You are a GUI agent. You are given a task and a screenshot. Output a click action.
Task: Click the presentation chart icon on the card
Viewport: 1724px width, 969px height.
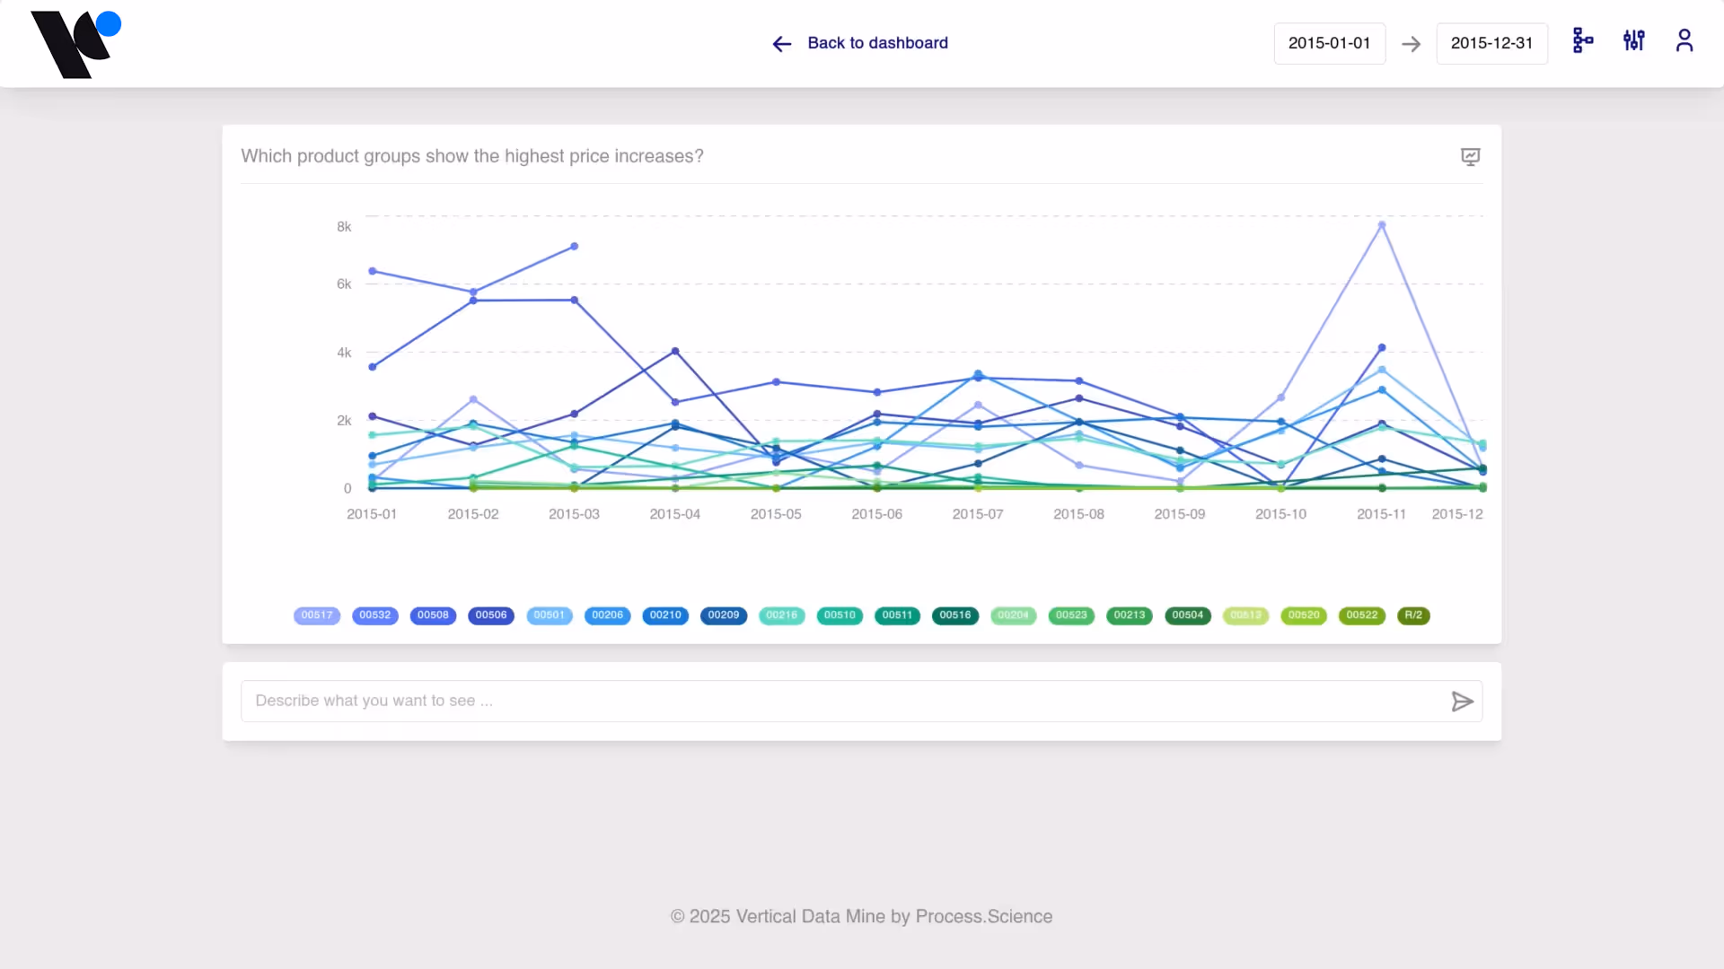(1471, 156)
